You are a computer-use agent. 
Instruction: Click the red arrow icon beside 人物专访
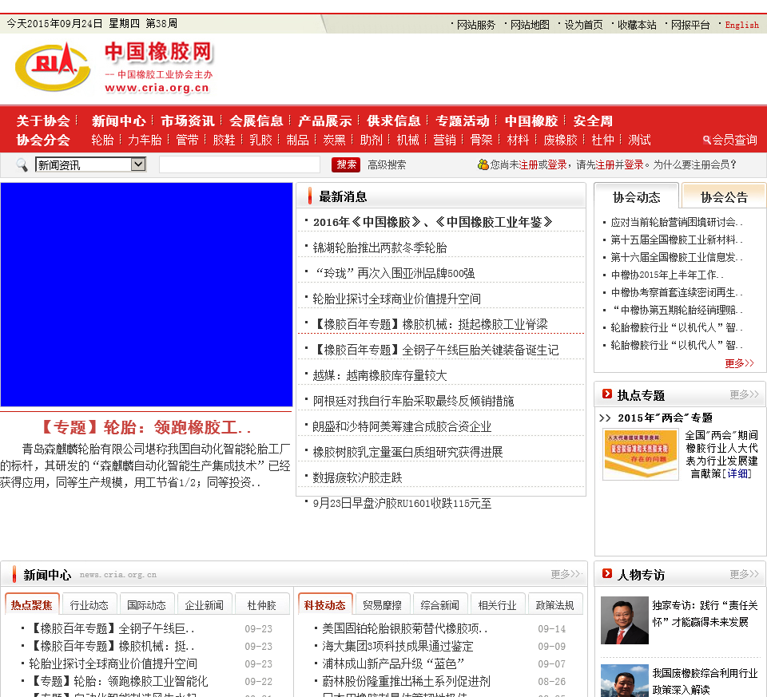coord(607,573)
